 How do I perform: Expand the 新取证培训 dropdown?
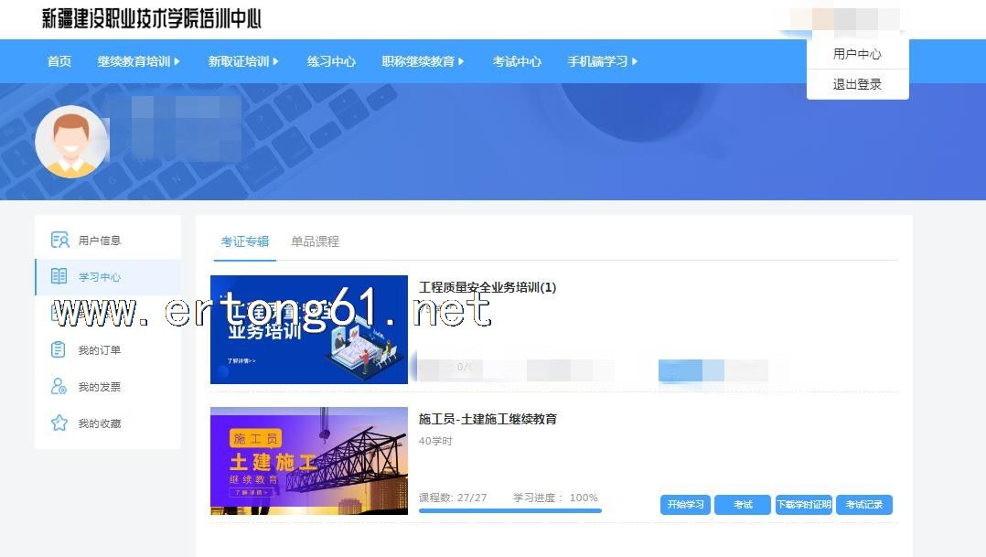(x=242, y=61)
